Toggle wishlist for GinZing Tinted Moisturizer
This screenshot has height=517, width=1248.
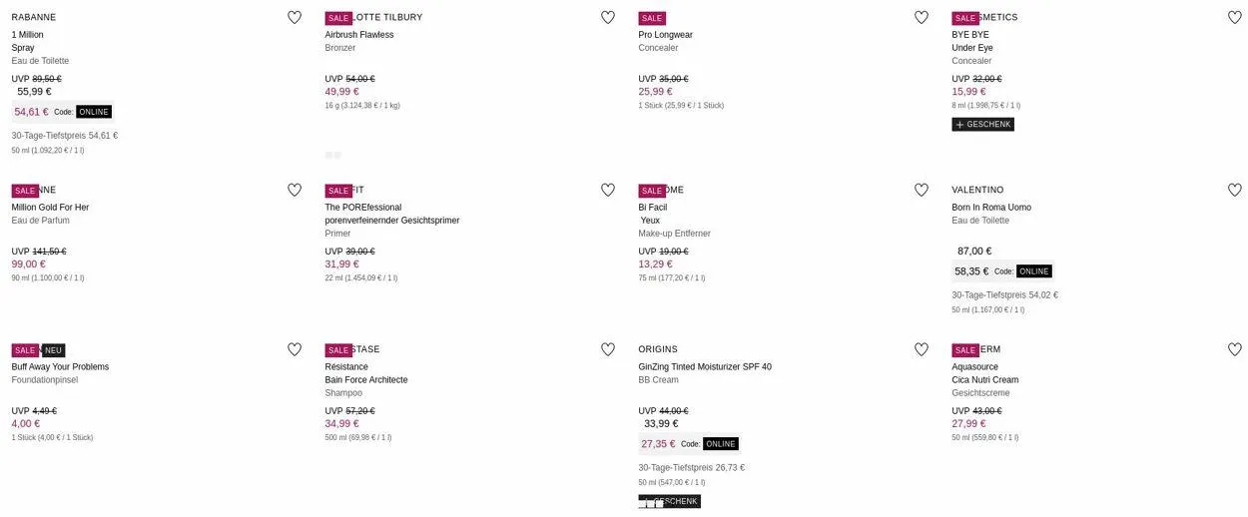click(x=922, y=349)
